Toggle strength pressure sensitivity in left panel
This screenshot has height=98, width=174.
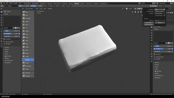19,34
